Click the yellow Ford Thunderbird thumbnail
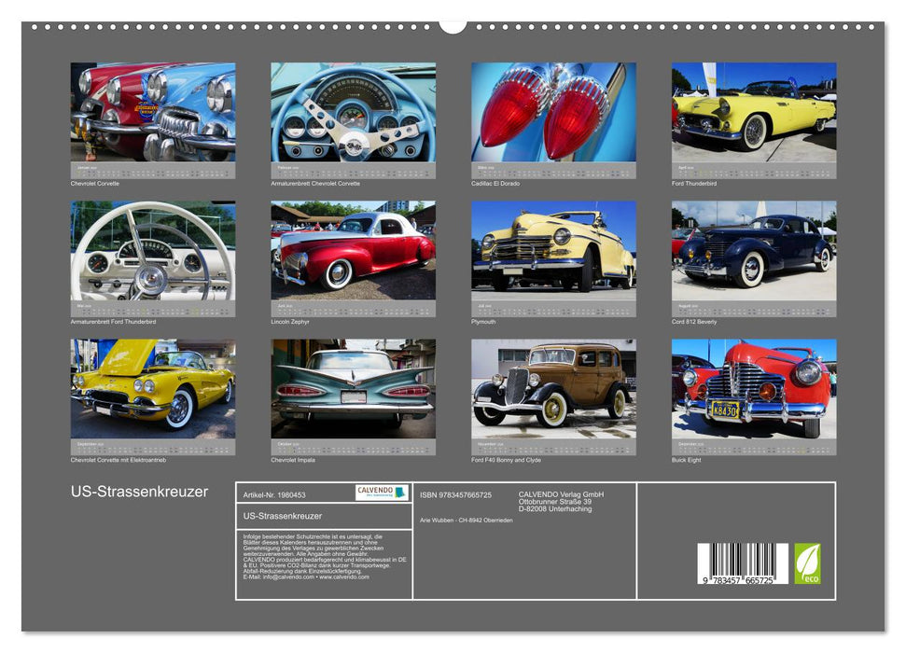 752,112
